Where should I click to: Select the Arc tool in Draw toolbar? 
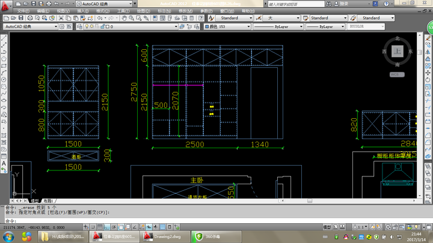4,73
